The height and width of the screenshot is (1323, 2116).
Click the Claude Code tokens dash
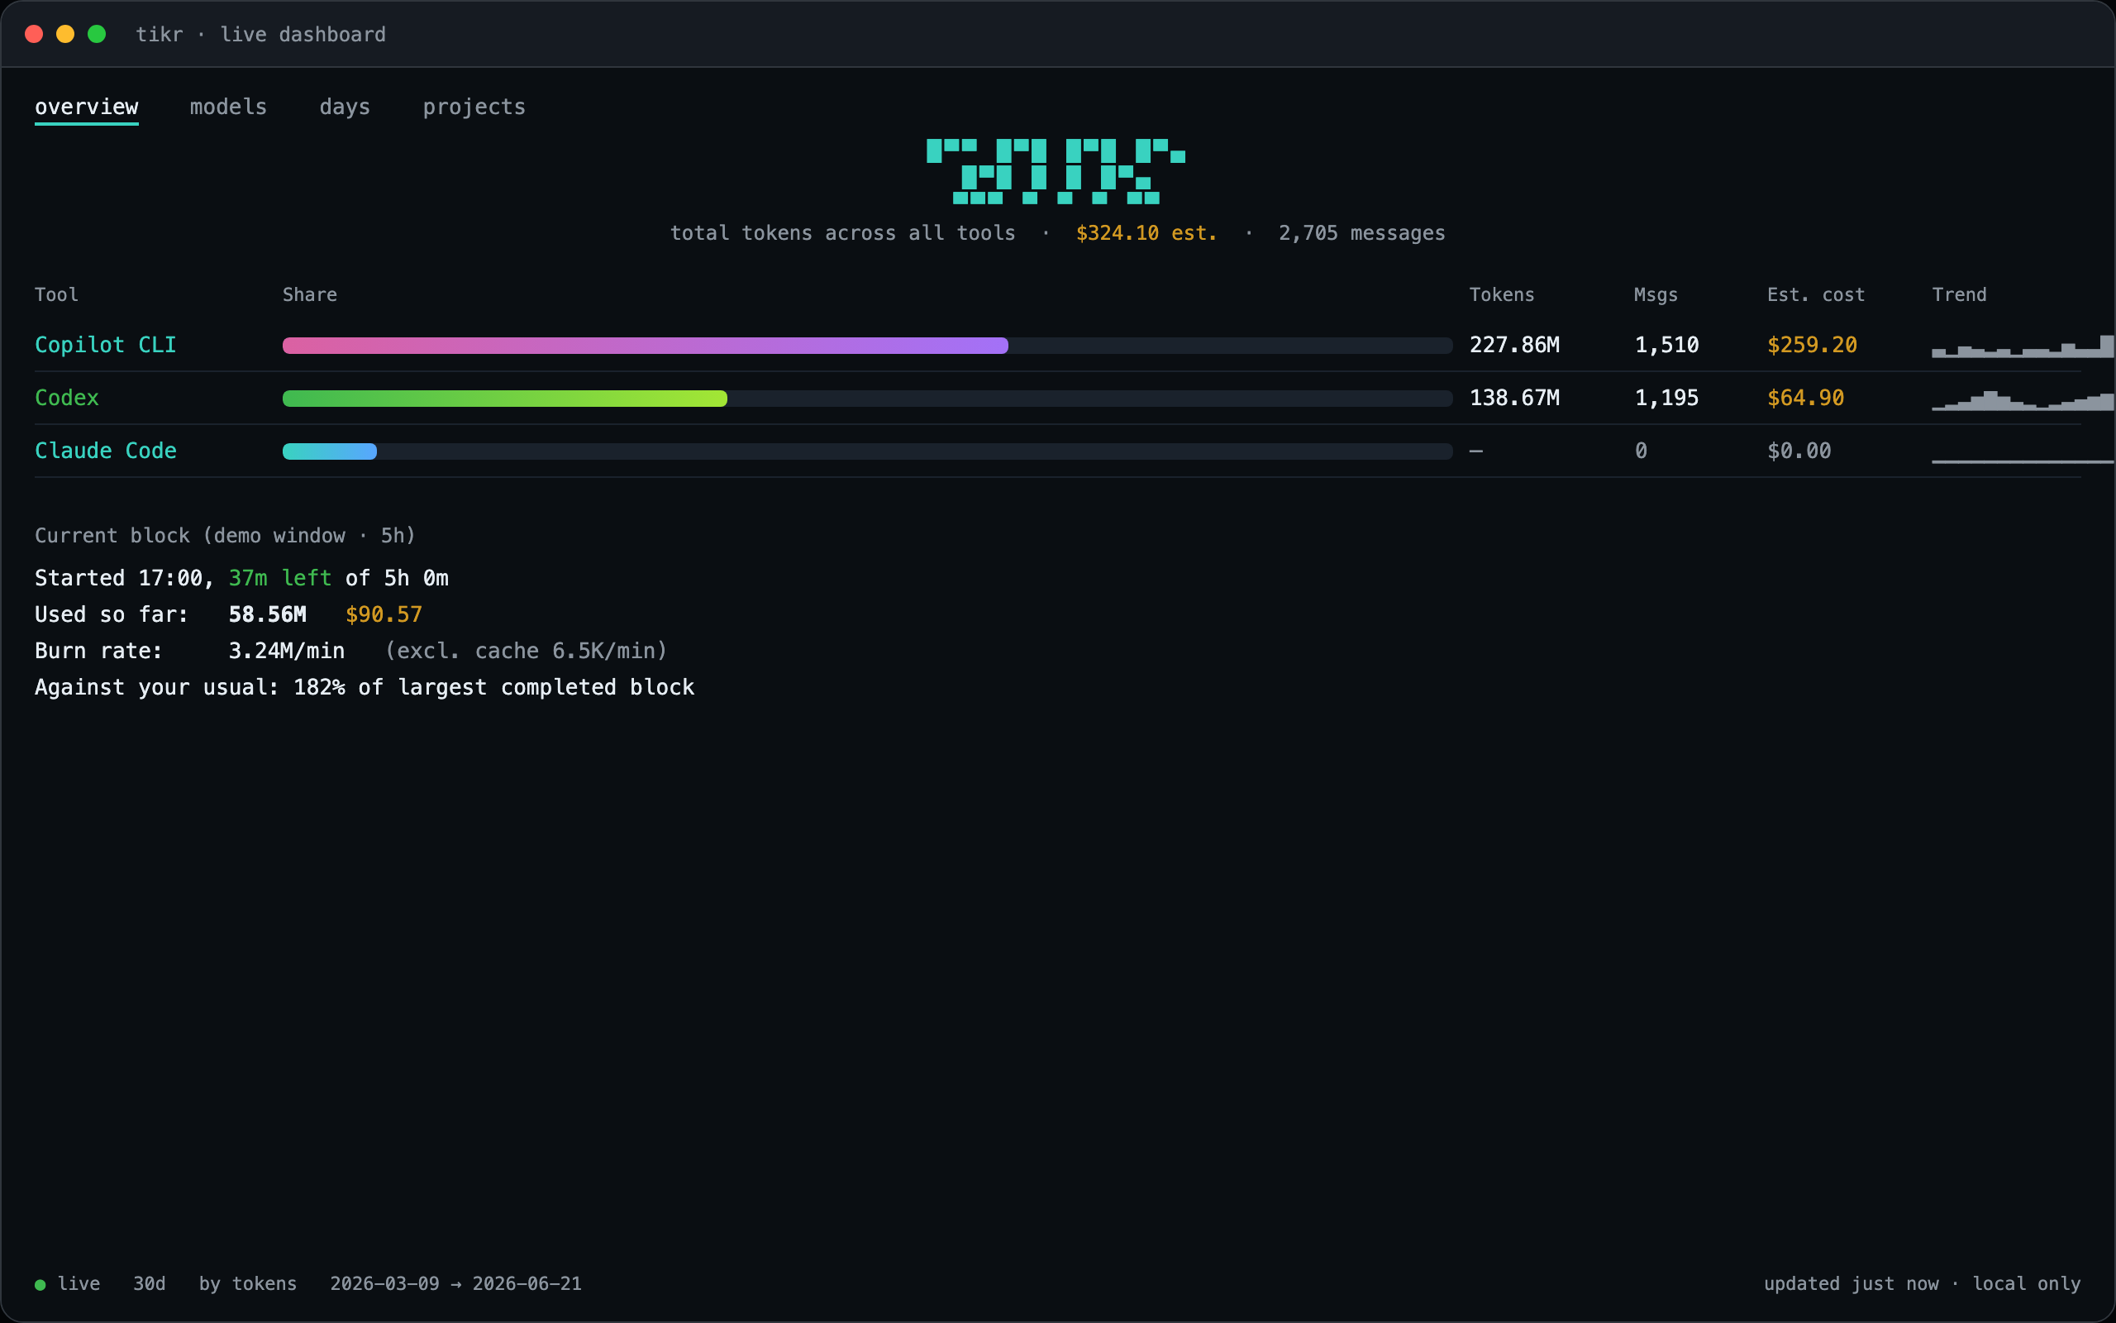1476,451
